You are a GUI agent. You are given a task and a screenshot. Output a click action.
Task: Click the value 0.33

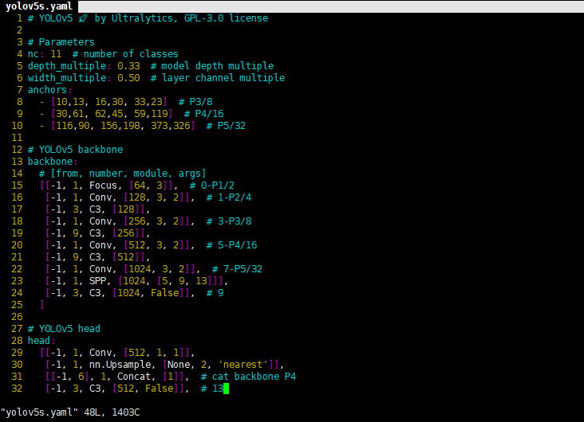128,66
